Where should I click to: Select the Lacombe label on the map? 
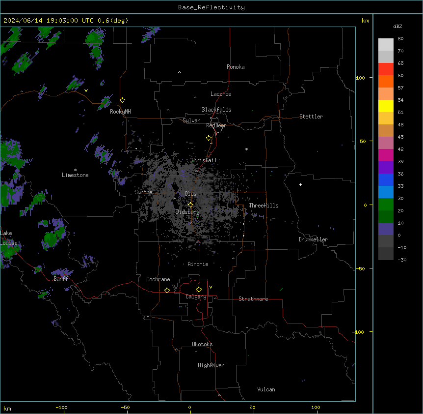tap(221, 94)
